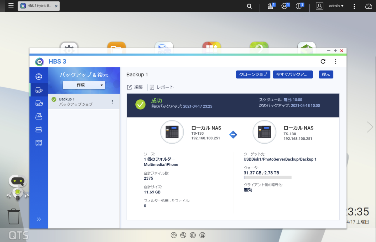Open the dashboard gauge icon in the top bar

click(x=368, y=6)
